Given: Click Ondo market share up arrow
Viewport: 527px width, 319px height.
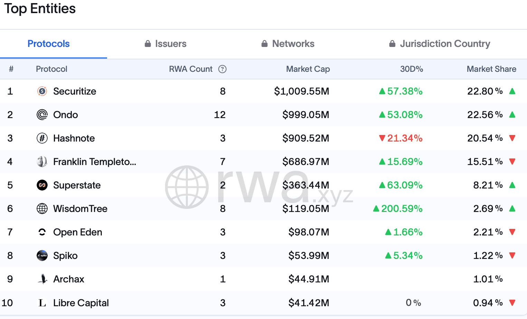Looking at the screenshot, I should pyautogui.click(x=512, y=115).
